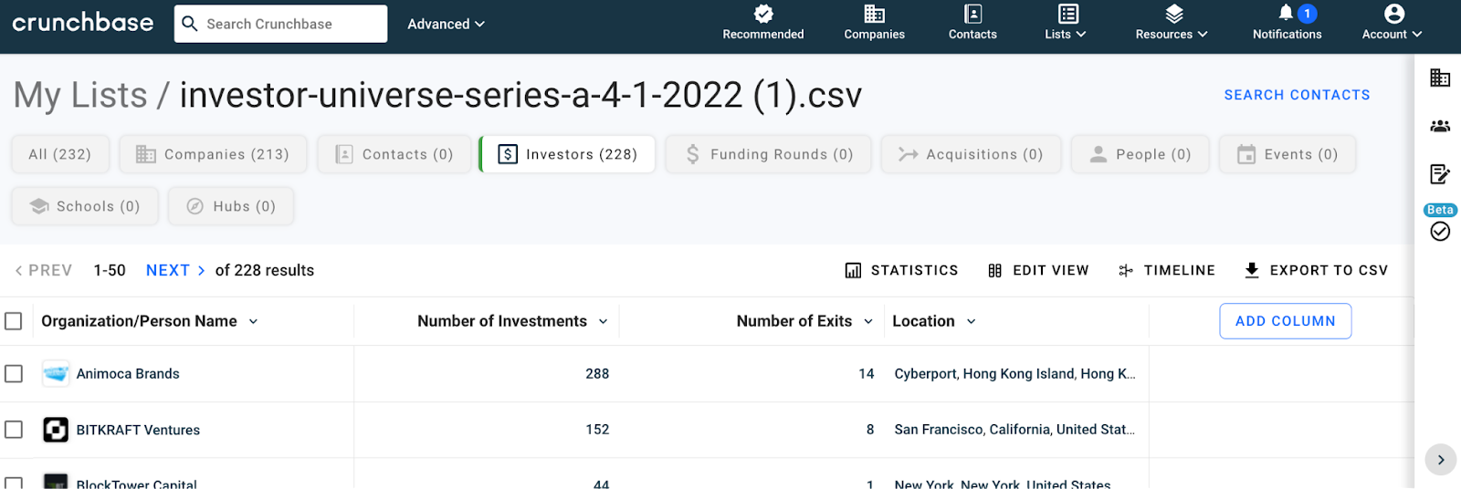Click ADD COLUMN button
The image size is (1461, 489).
tap(1285, 321)
